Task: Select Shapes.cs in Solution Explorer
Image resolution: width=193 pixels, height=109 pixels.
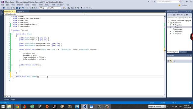Action: click(178, 34)
